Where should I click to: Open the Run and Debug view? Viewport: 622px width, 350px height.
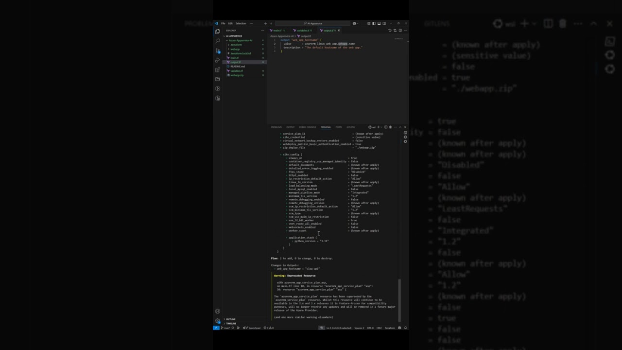[218, 60]
